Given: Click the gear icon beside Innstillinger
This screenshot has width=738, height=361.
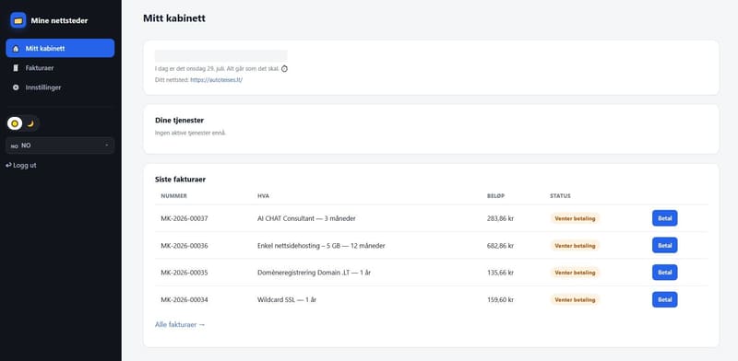Looking at the screenshot, I should [16, 87].
